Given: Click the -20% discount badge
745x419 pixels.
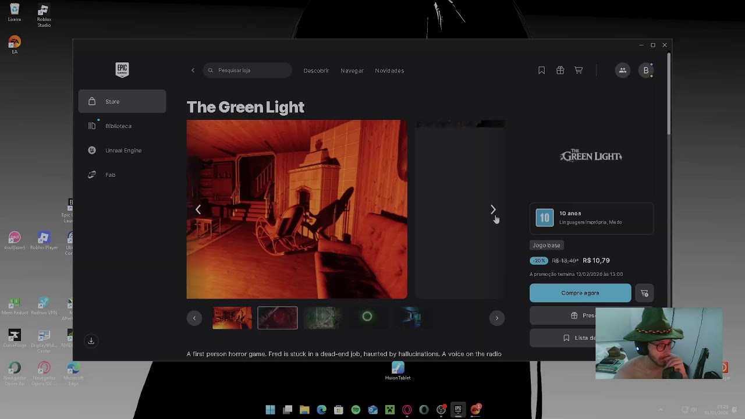Looking at the screenshot, I should click(539, 261).
